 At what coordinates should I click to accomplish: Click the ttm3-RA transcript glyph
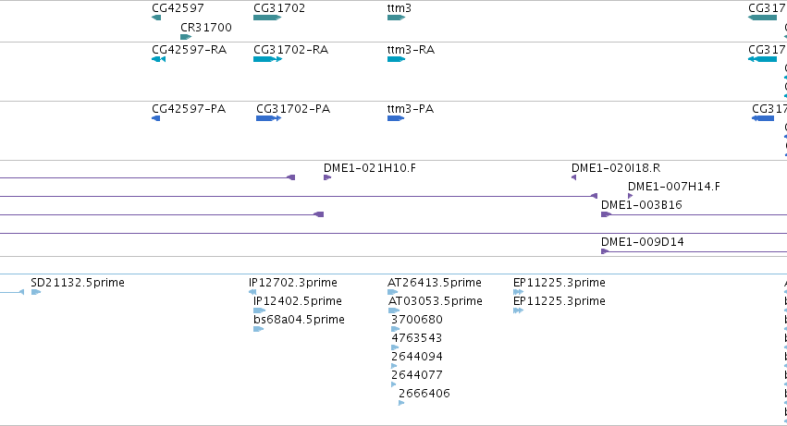coord(396,59)
